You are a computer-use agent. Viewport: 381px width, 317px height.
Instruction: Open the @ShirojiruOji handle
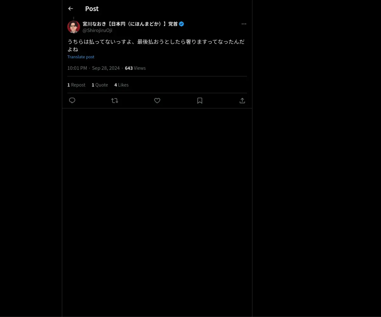pyautogui.click(x=97, y=30)
